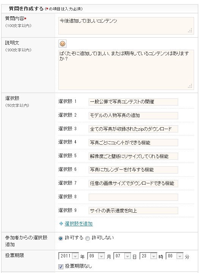Open the day dropdown showing 07
Viewport: 199px width, 273px height.
122,256
